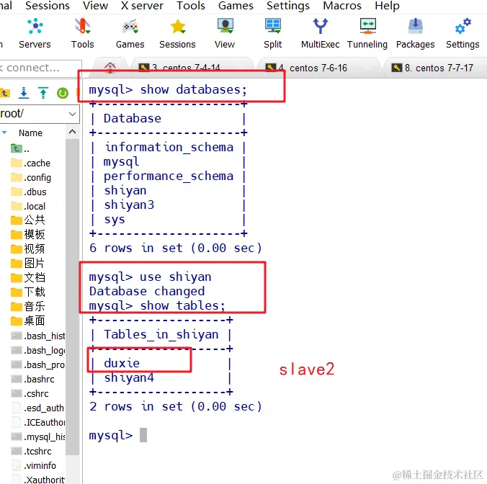The height and width of the screenshot is (484, 487).
Task: Select the .bash_hist file
Action: 38,336
